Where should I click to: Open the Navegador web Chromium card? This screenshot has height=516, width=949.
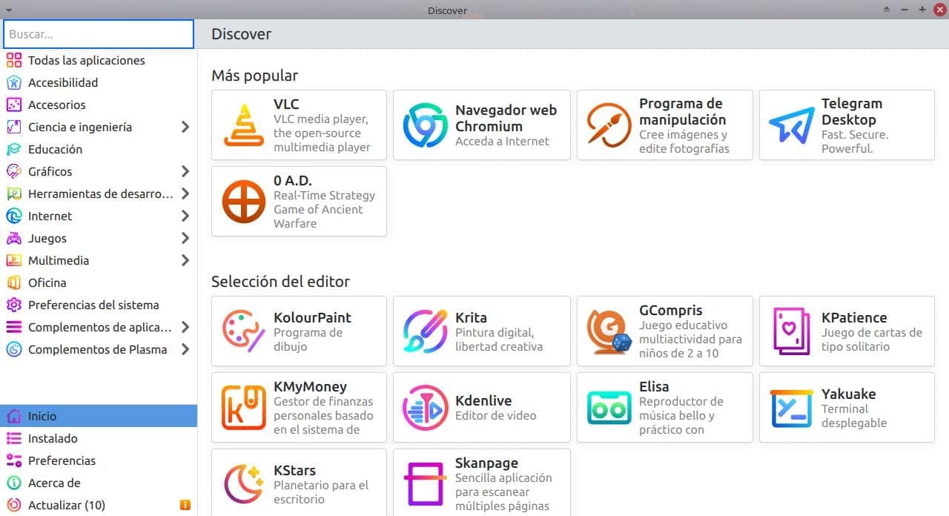point(481,125)
